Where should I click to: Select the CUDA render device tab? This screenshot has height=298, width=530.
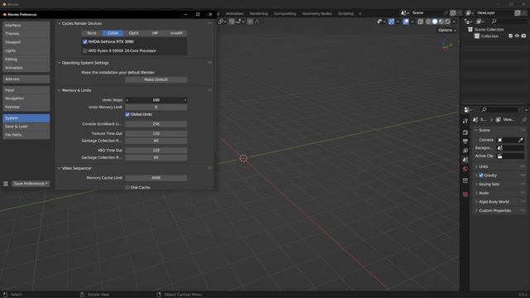[x=113, y=33]
